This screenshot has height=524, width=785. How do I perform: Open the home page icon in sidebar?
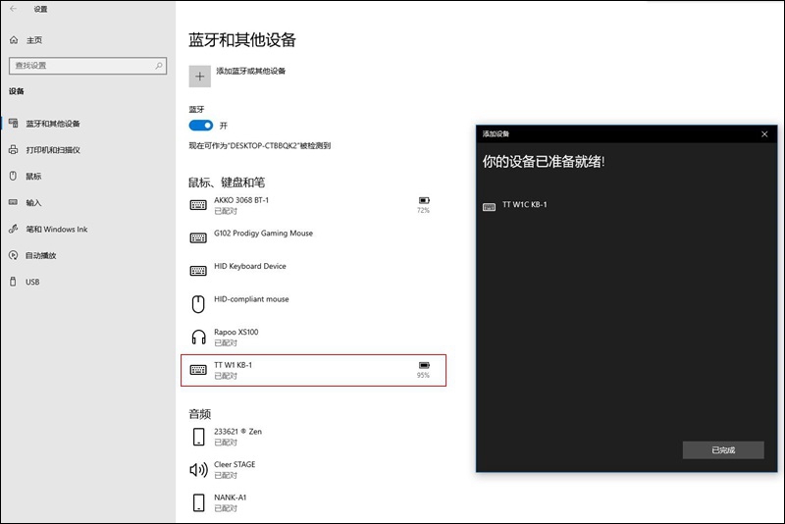(x=14, y=40)
